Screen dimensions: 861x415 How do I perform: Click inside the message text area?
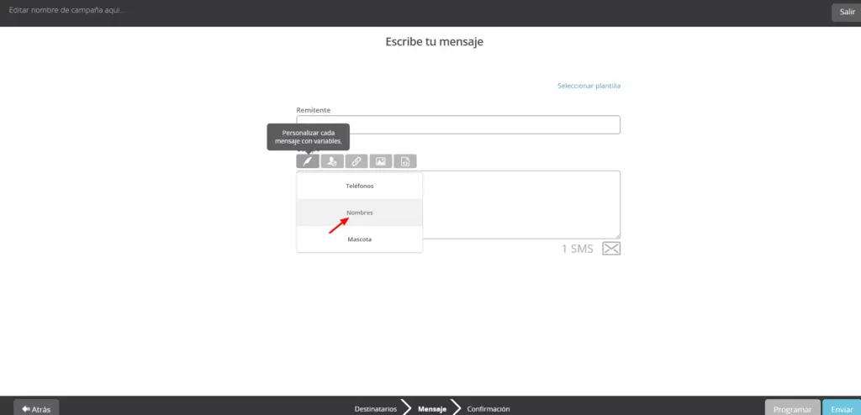coord(521,204)
